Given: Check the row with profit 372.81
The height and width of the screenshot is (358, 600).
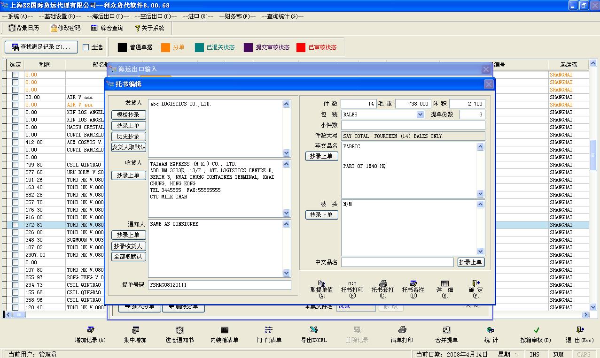Looking at the screenshot, I should coord(16,225).
